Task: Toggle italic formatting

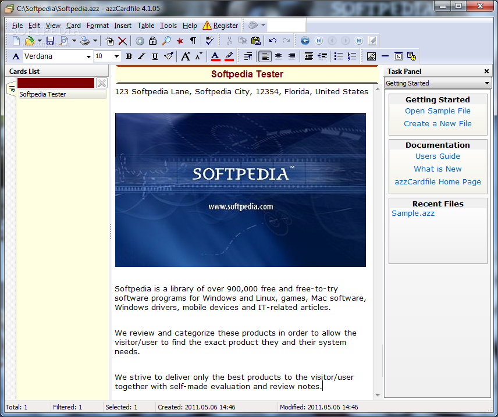Action: (141, 56)
